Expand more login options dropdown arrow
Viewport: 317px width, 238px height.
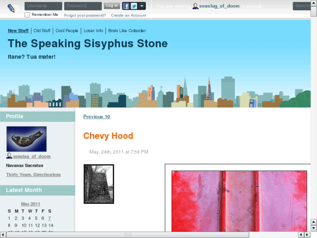(x=142, y=6)
